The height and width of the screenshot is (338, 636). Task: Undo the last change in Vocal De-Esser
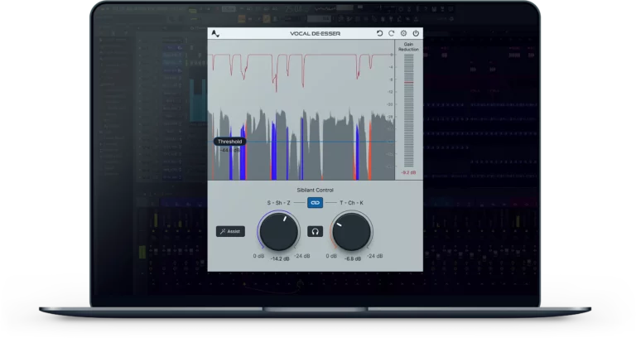coord(379,33)
